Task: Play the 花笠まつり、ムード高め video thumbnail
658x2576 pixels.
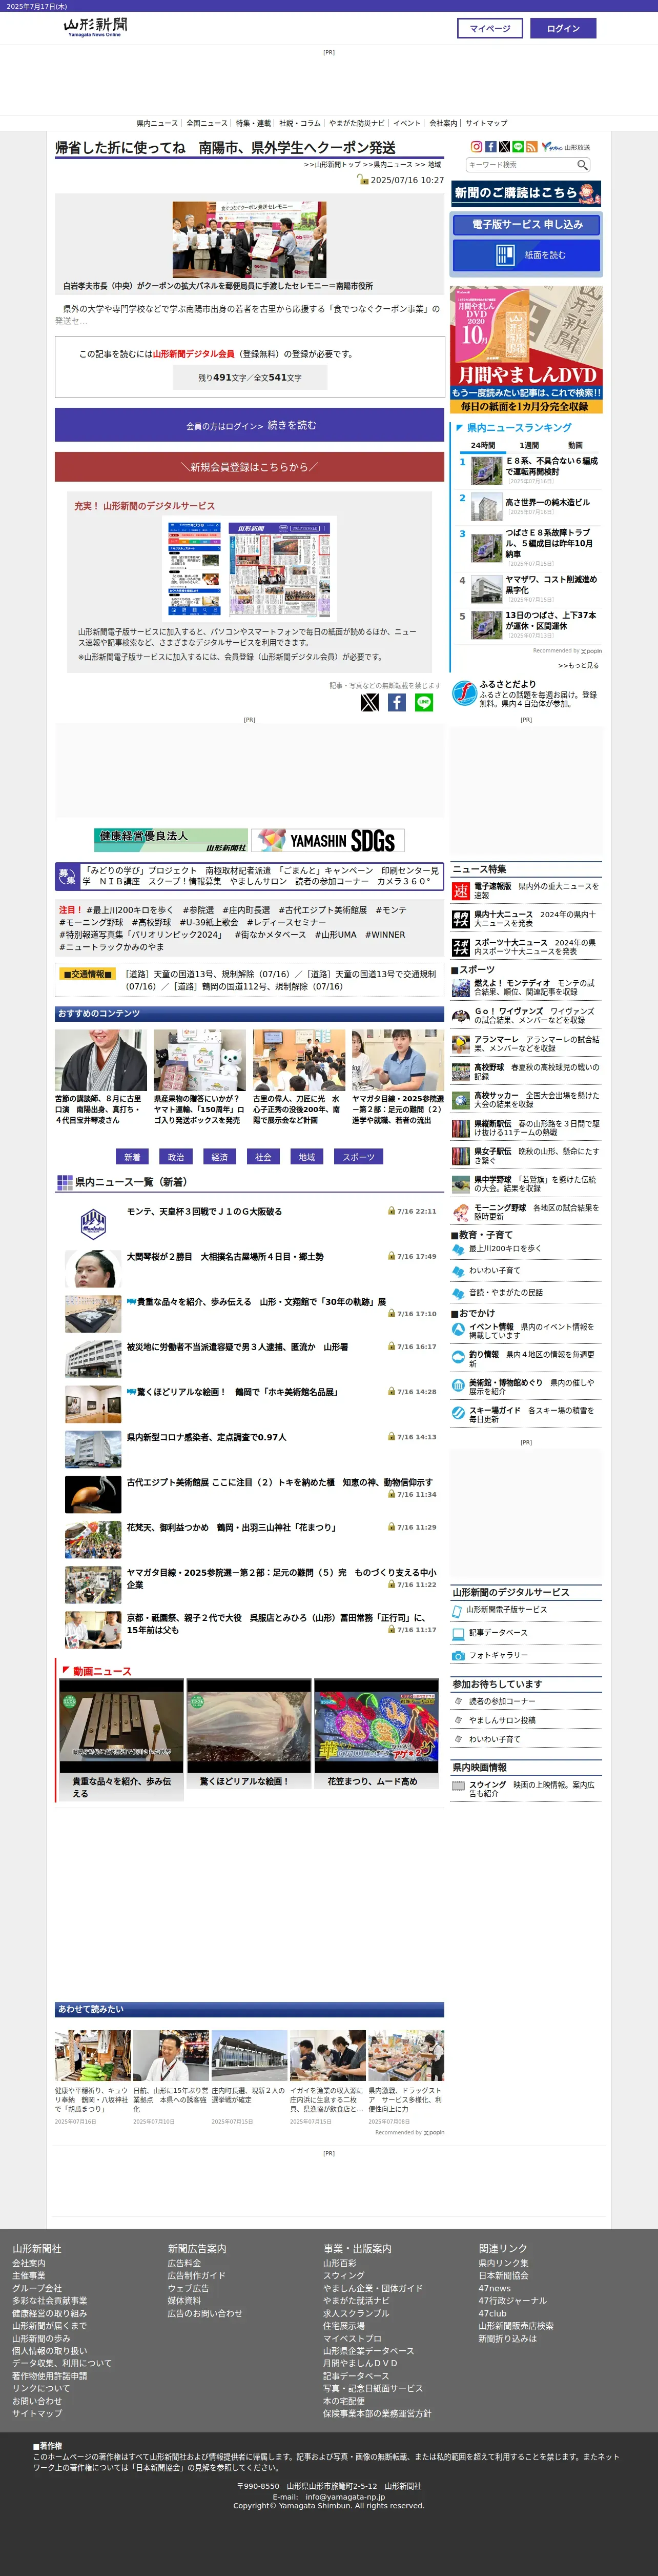Action: (x=377, y=1726)
